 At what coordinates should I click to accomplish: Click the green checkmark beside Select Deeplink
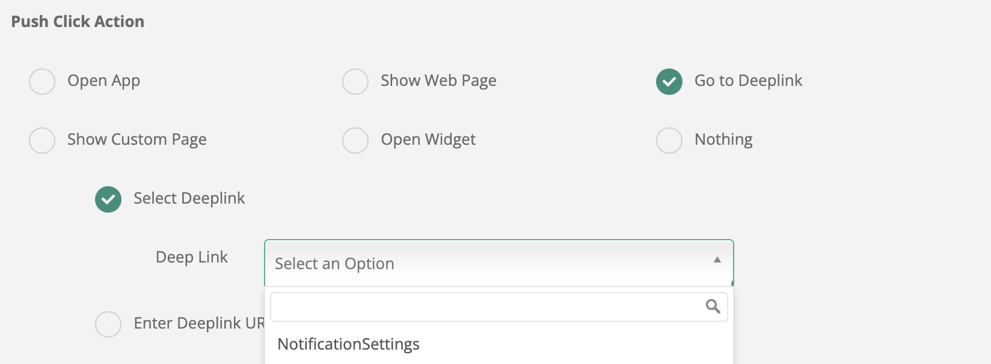click(108, 199)
